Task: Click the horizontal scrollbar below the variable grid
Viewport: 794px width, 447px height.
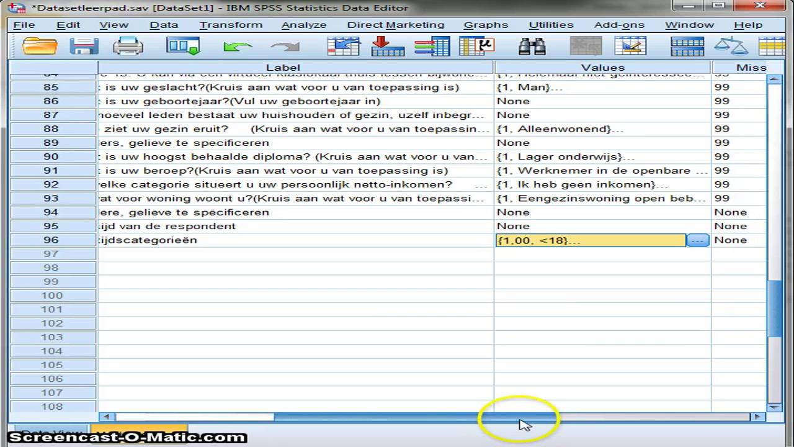Action: pos(432,417)
